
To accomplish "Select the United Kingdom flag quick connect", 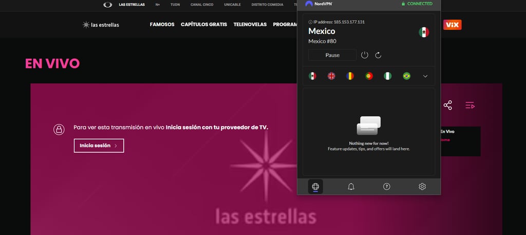I will [x=331, y=76].
